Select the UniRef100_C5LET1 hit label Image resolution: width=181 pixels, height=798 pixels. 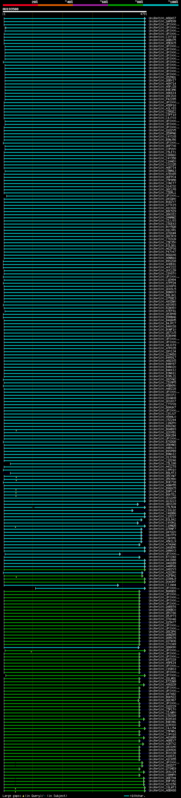[x=162, y=152]
